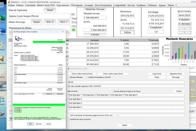Viewport: 196px width, 131px height.
Task: Click the complexity value field 1.0
Action: click(x=156, y=32)
